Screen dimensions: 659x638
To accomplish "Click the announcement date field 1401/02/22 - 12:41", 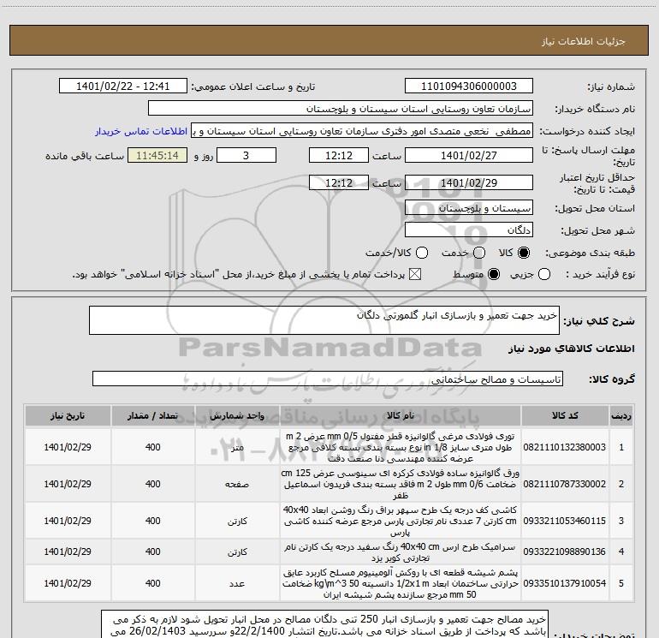I will 122,86.
